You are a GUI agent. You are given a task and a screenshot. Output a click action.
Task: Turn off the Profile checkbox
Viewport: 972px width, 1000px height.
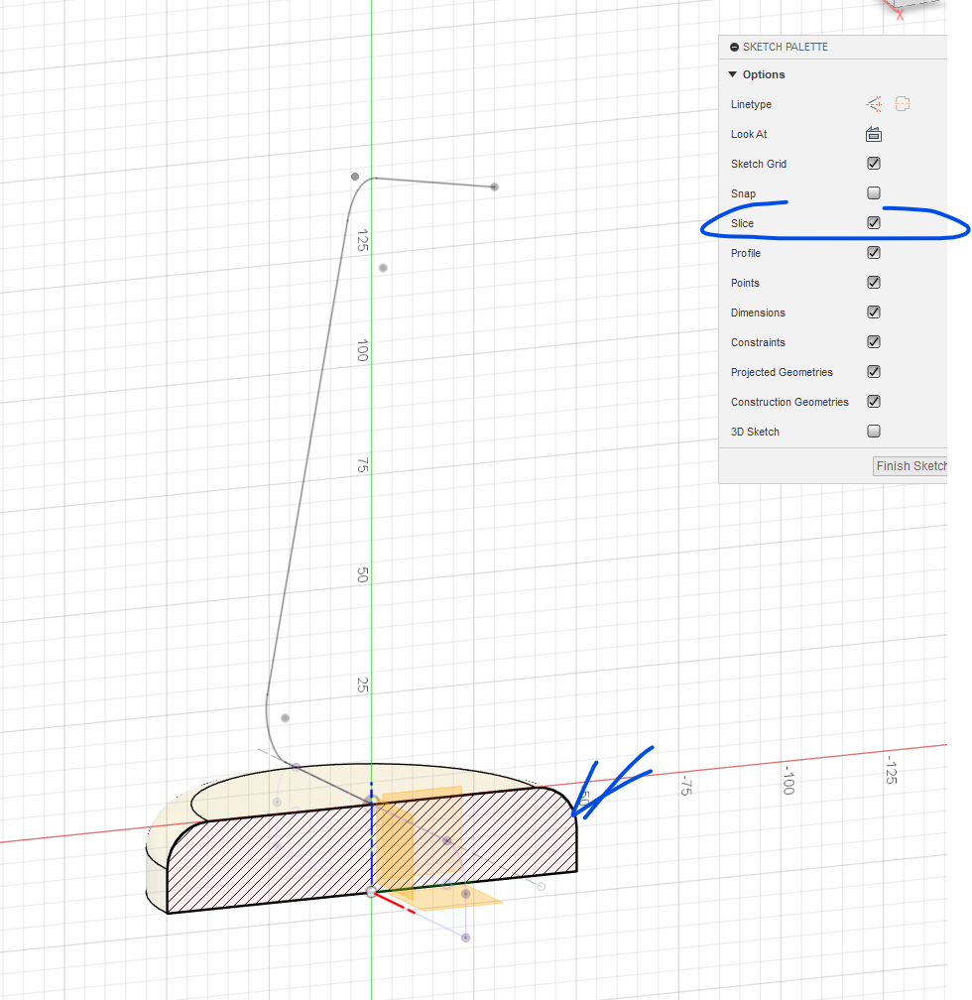(x=874, y=253)
